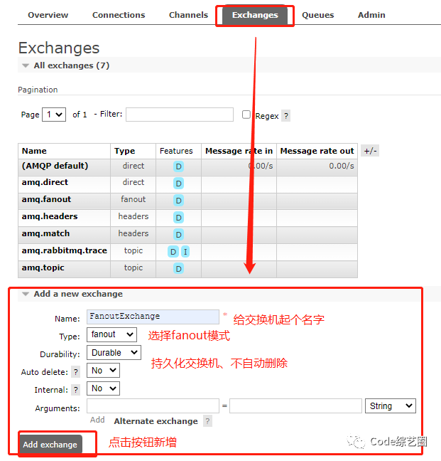
Task: Open the amq.direct exchange link
Action: (45, 182)
